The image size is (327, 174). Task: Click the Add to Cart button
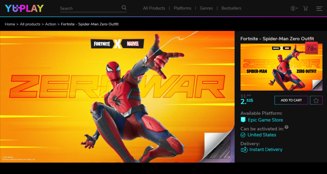point(291,100)
